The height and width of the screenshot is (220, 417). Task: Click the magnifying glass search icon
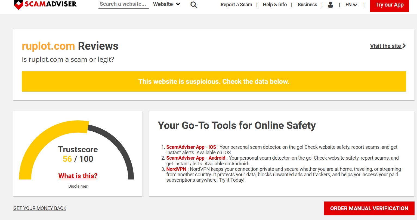(x=193, y=5)
